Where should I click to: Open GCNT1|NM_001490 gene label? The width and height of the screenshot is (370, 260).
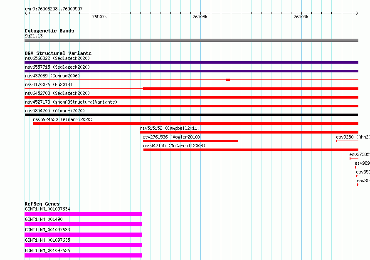[x=44, y=219]
